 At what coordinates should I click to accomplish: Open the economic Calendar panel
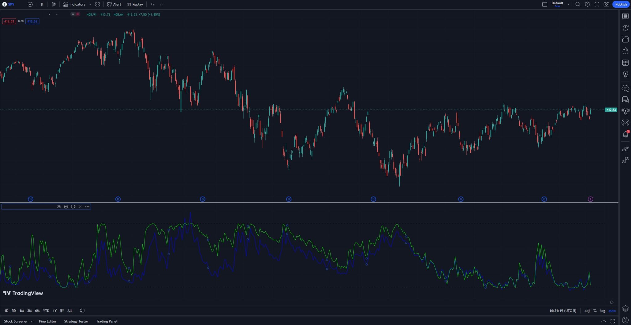tap(625, 63)
